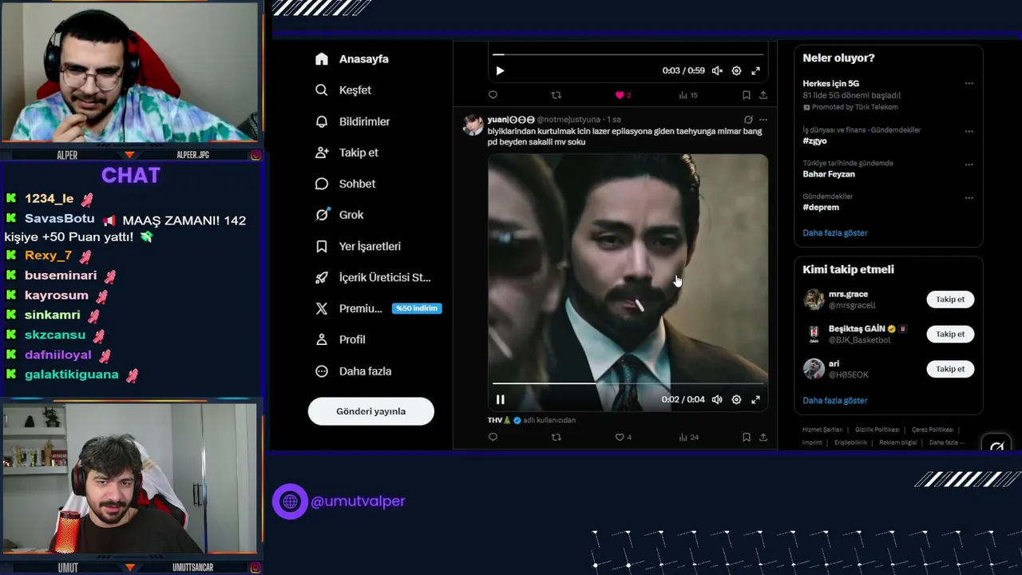Repost yuan's post
Viewport: 1022px width, 575px height.
(557, 437)
